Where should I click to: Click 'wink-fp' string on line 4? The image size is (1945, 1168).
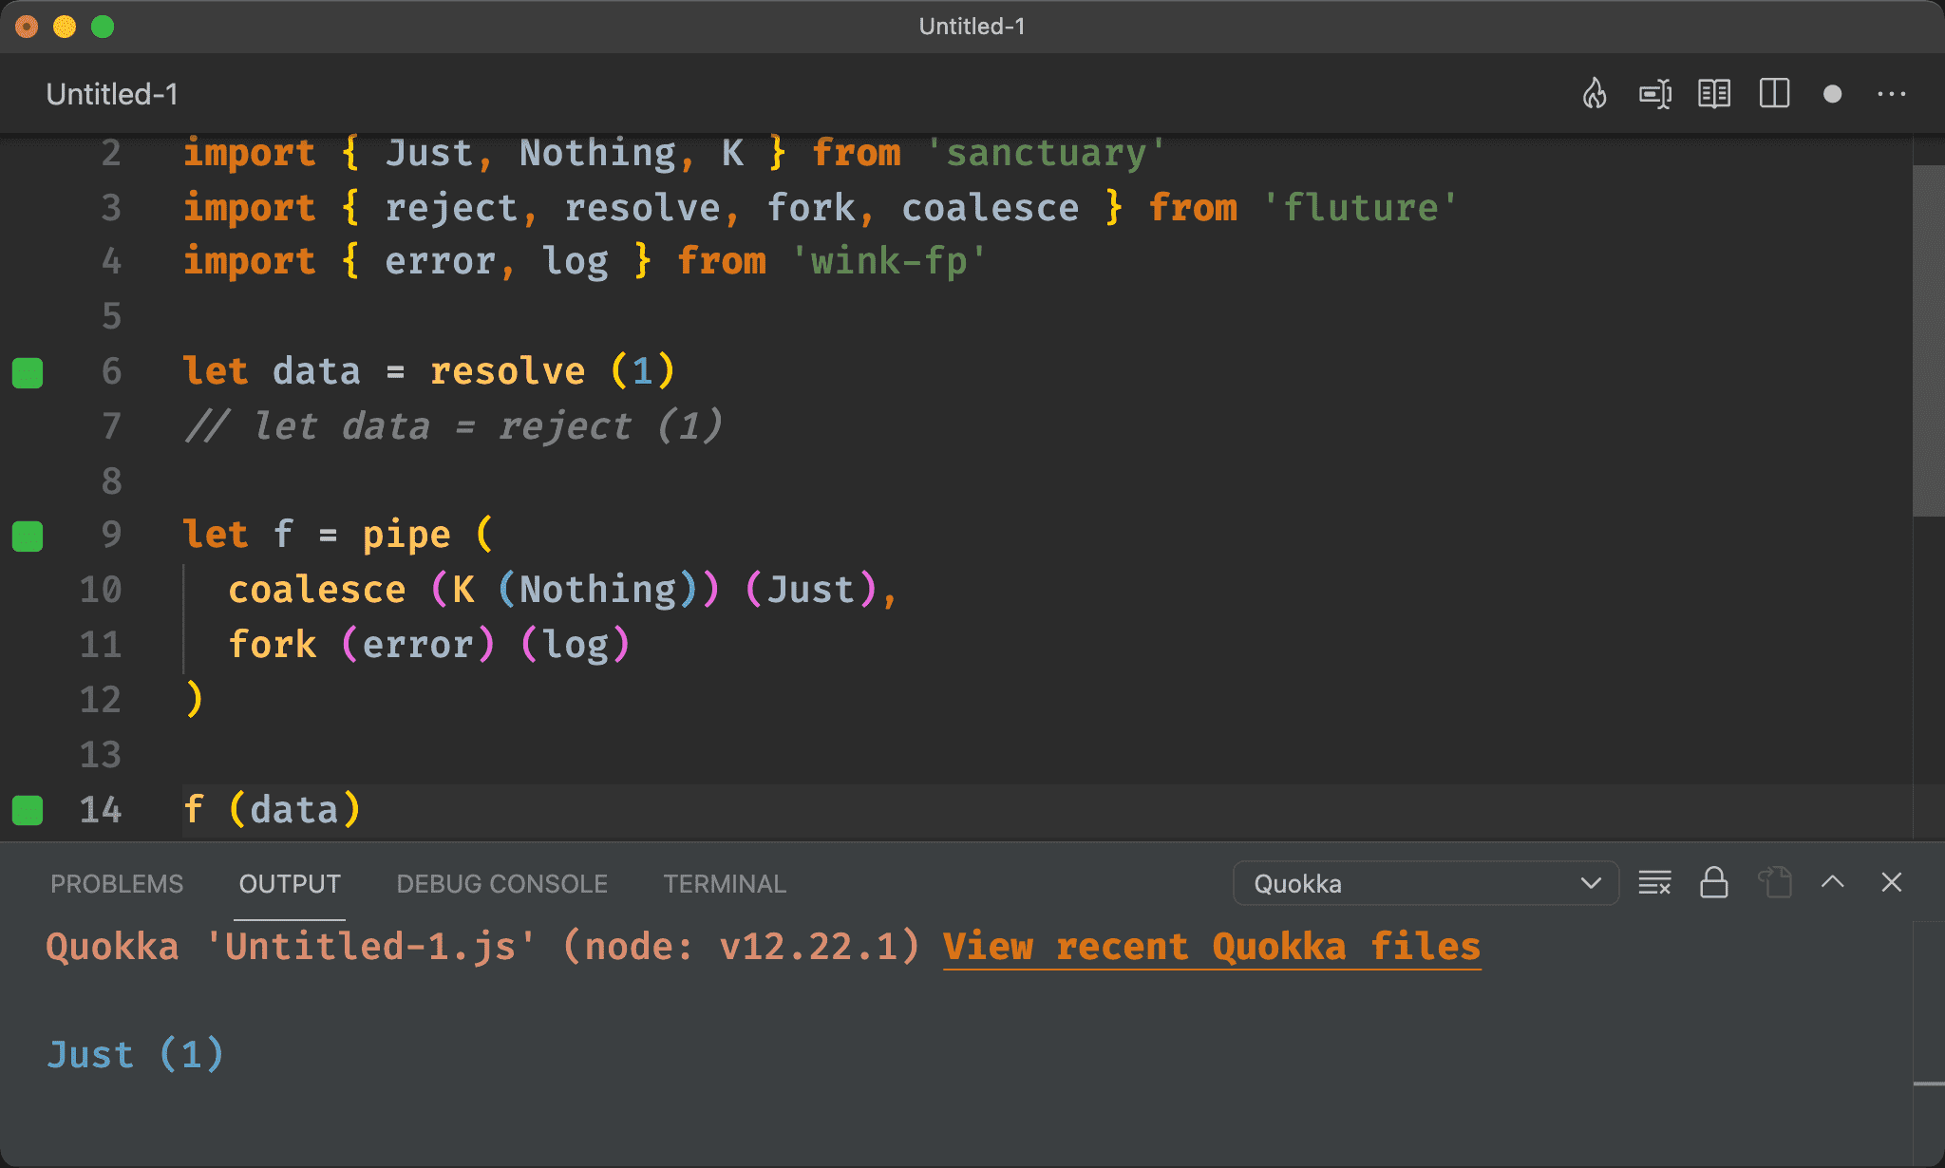coord(889,261)
